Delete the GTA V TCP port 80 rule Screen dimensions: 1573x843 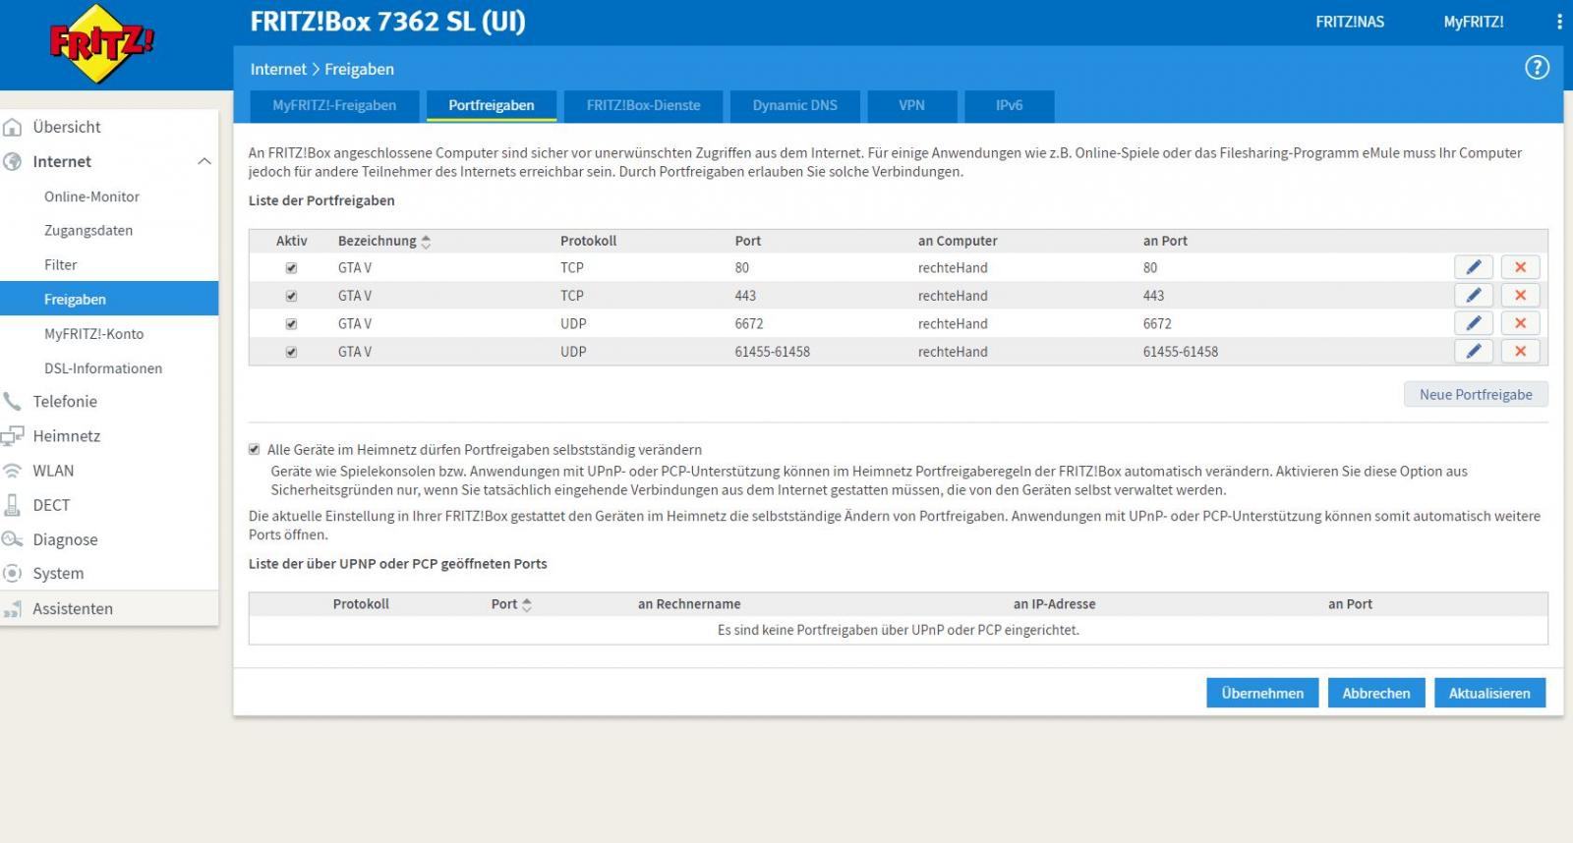1520,267
